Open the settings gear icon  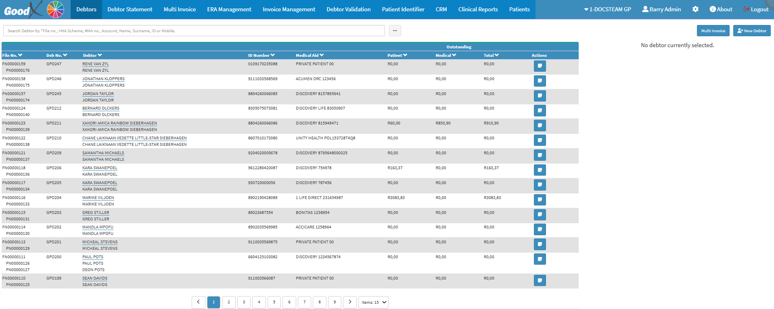[x=695, y=9]
